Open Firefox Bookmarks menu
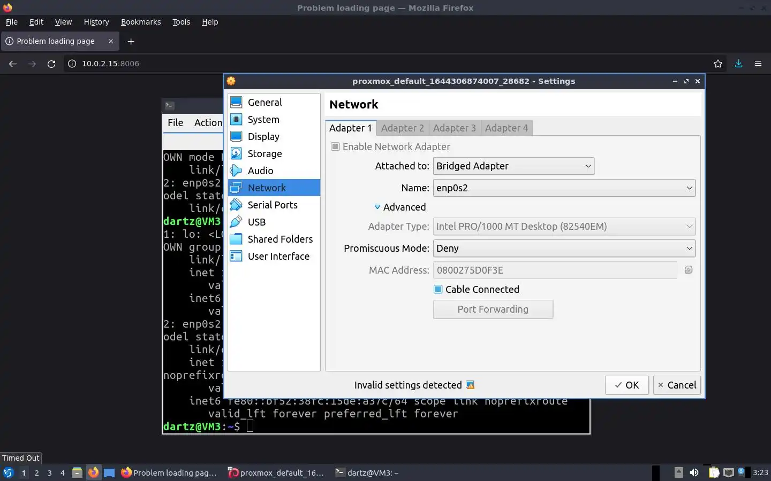The height and width of the screenshot is (481, 771). [x=141, y=22]
